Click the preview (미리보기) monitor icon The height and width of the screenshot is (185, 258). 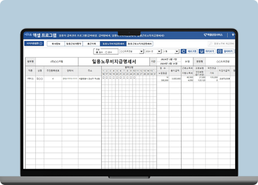click(x=201, y=51)
